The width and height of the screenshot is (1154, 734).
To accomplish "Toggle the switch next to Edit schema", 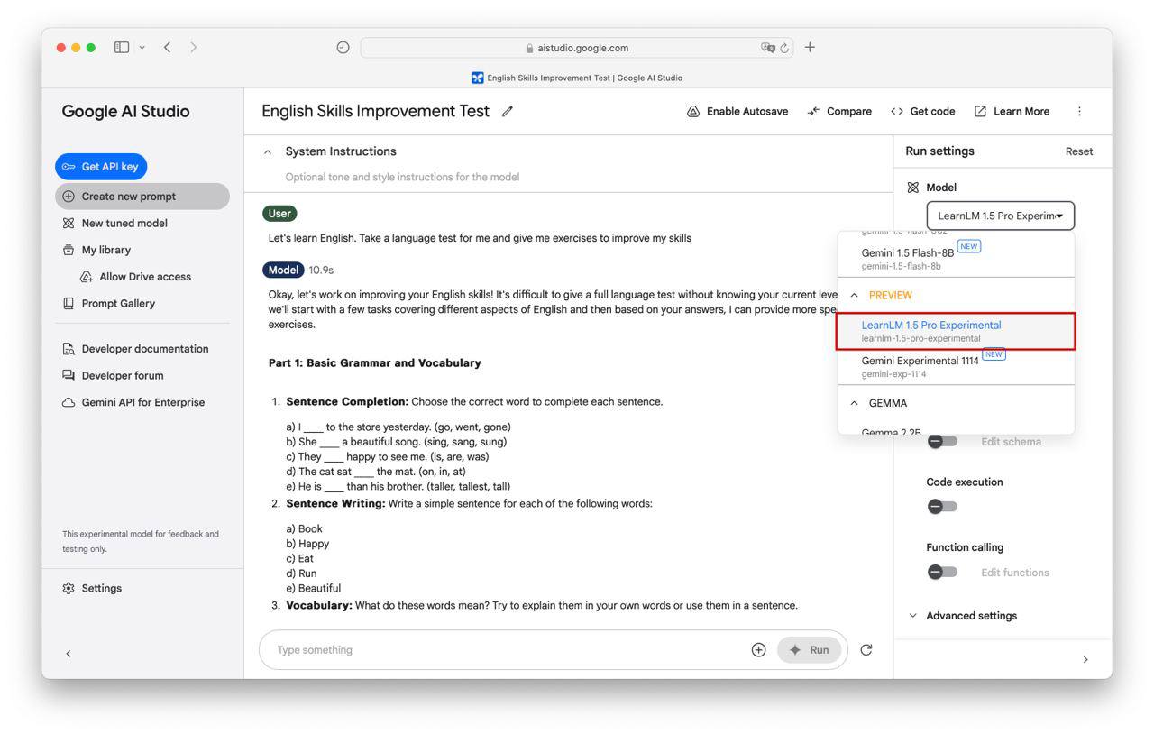I will pos(942,442).
